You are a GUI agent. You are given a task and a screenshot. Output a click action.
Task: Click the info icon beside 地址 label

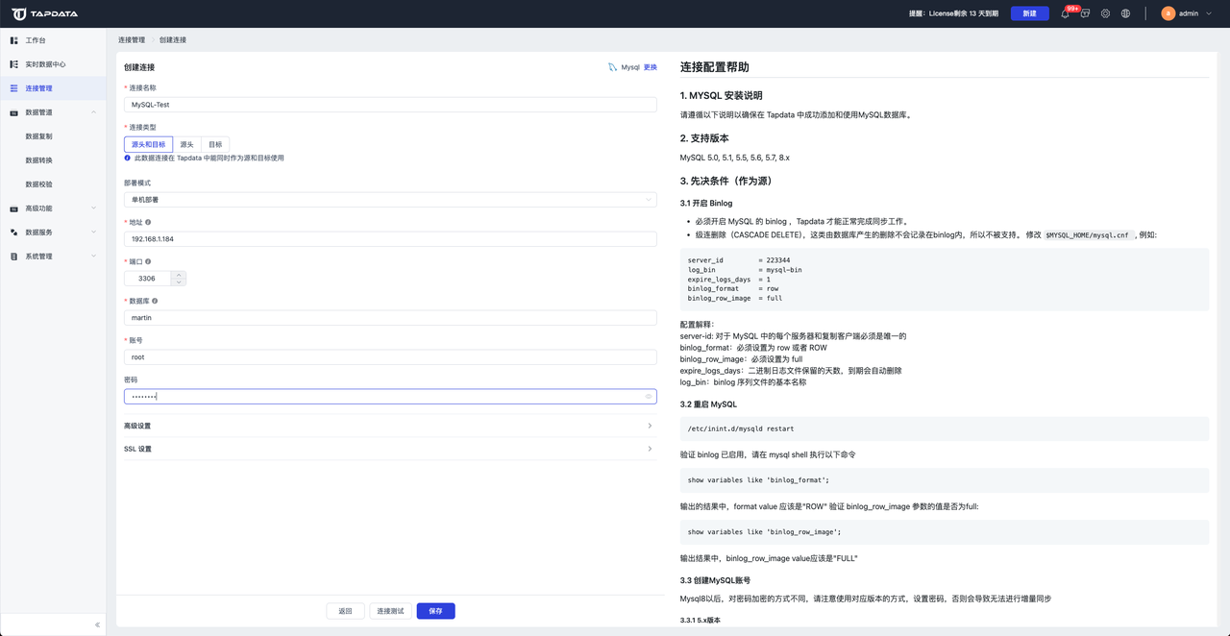(x=148, y=222)
